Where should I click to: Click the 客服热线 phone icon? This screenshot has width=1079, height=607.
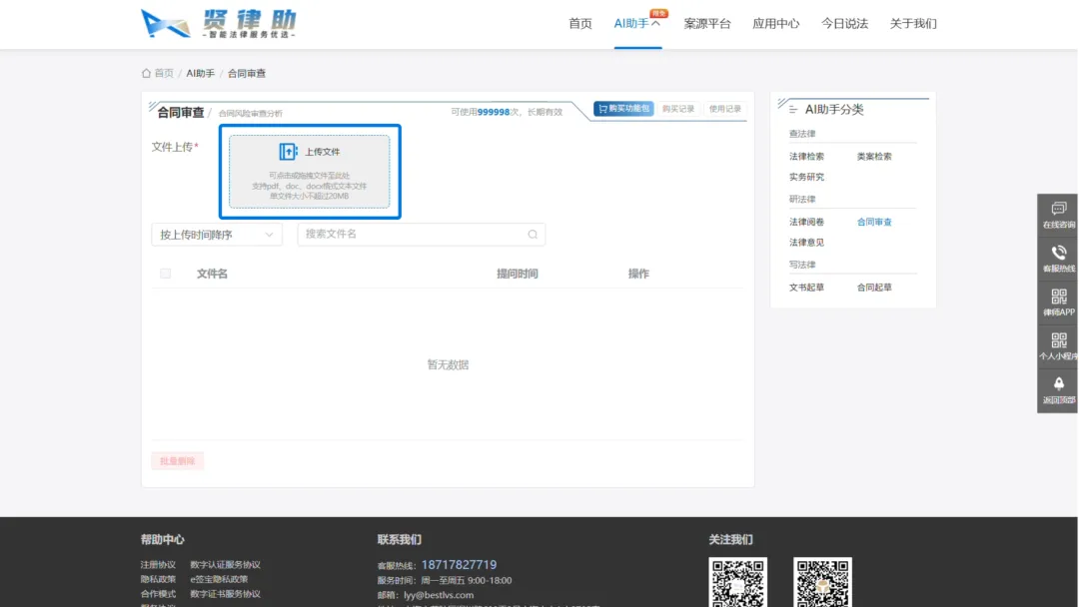(1058, 253)
